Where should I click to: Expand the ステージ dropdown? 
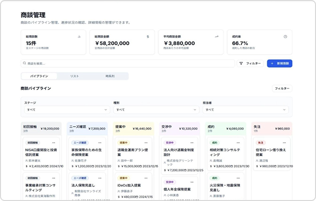(x=67, y=109)
